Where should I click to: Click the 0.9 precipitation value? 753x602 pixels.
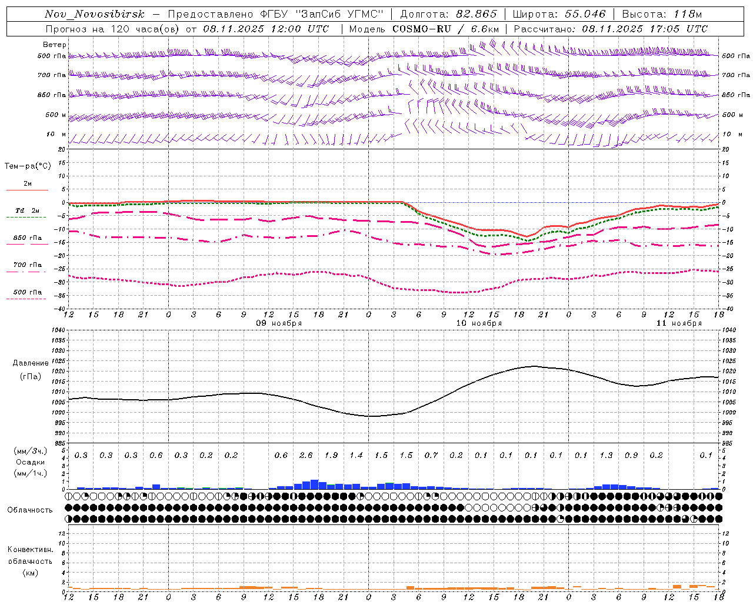[631, 456]
